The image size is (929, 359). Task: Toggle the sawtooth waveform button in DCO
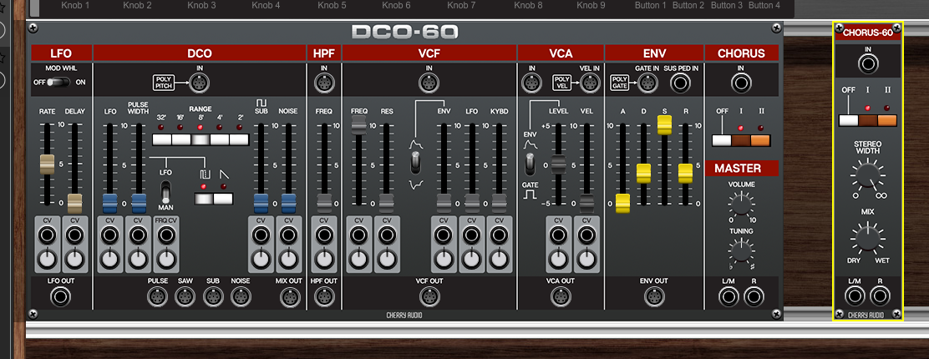click(x=223, y=199)
